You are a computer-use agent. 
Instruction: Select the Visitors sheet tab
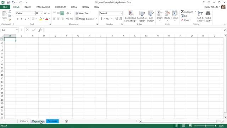(24, 121)
